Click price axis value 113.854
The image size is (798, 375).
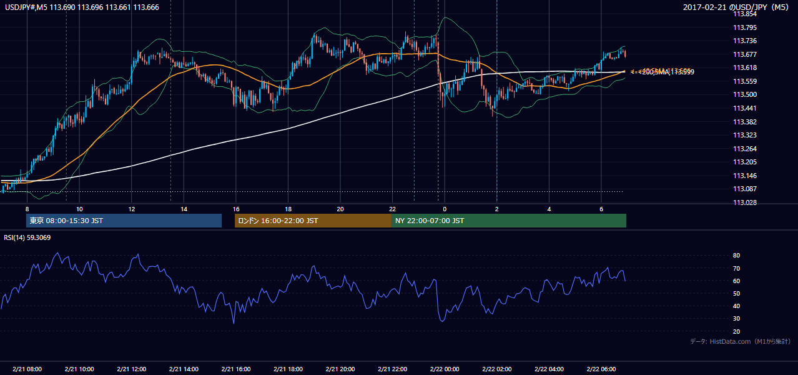pyautogui.click(x=744, y=14)
